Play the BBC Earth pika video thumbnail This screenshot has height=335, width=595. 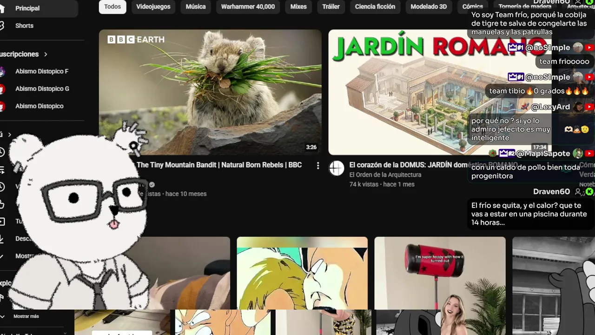[210, 92]
